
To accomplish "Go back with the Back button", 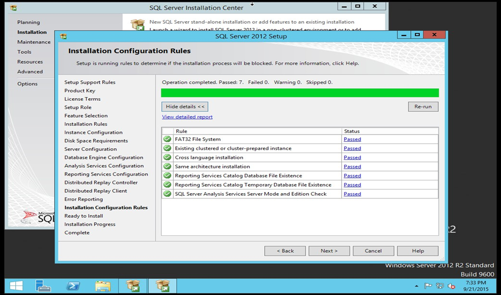I will (285, 251).
